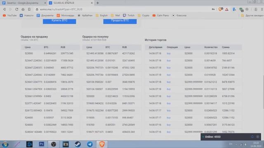The image size is (264, 148).
Task: Click the taskbar clock and date
Action: click(256, 144)
